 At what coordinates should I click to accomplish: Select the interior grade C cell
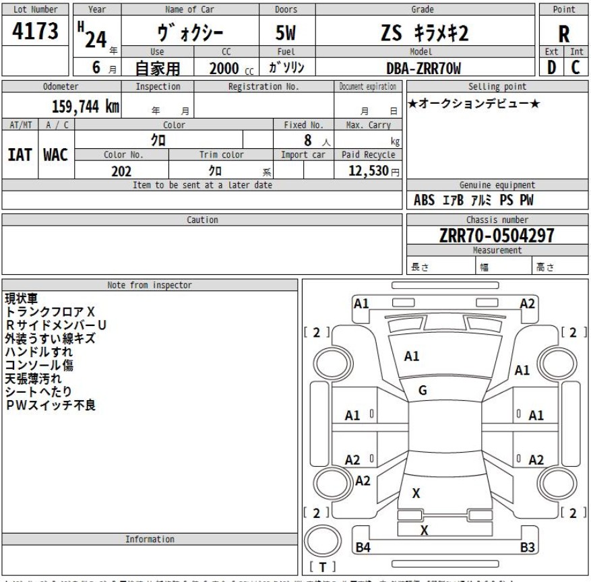coord(578,67)
